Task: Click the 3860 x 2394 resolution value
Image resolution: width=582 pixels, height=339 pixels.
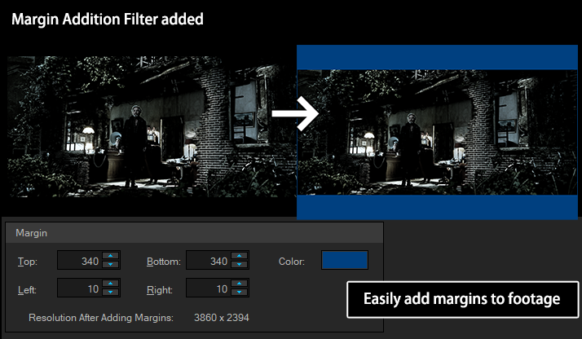Action: (x=222, y=318)
